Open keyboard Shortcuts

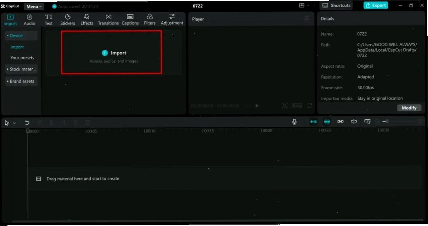click(x=337, y=6)
